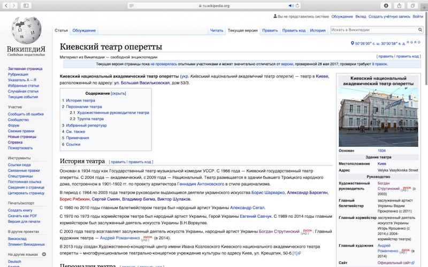The width and height of the screenshot is (428, 267).
Task: Click the ru.wikipedia.org address field
Action: [214, 5]
